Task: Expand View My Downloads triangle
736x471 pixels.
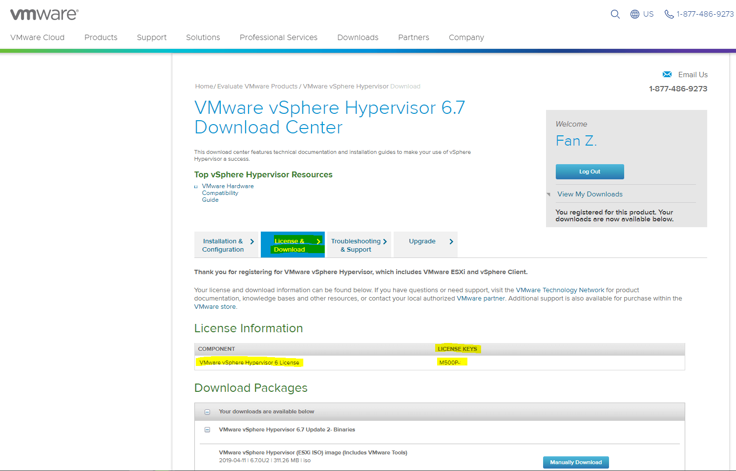Action: coord(548,194)
